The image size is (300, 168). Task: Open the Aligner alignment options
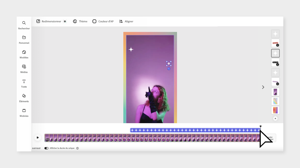pyautogui.click(x=126, y=21)
